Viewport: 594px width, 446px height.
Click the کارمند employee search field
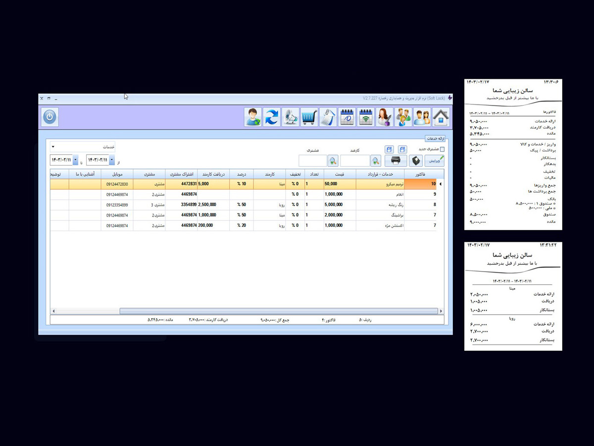[355, 161]
